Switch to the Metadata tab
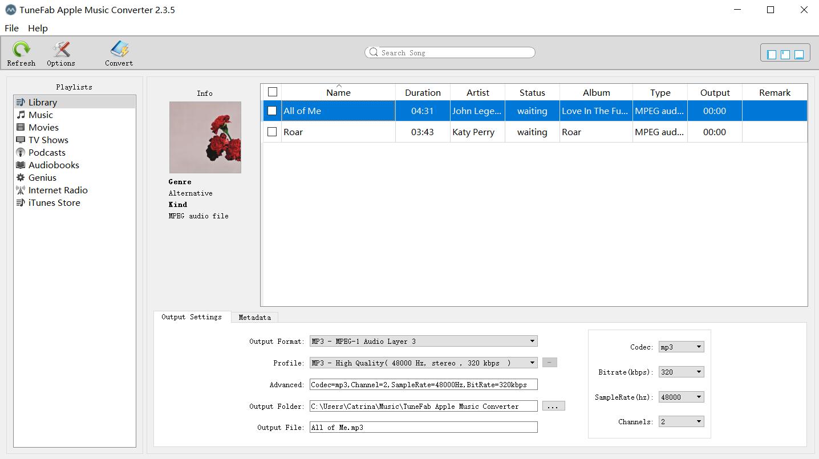Screen dimensions: 819x459 click(x=254, y=318)
